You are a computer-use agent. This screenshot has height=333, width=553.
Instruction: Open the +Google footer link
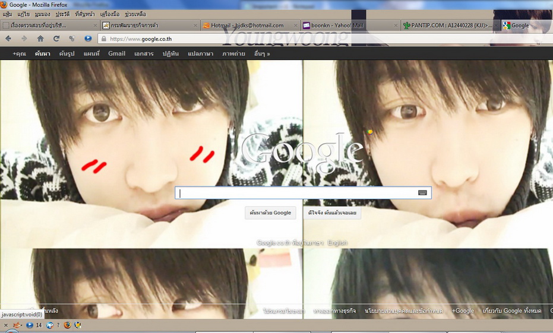[x=463, y=311]
